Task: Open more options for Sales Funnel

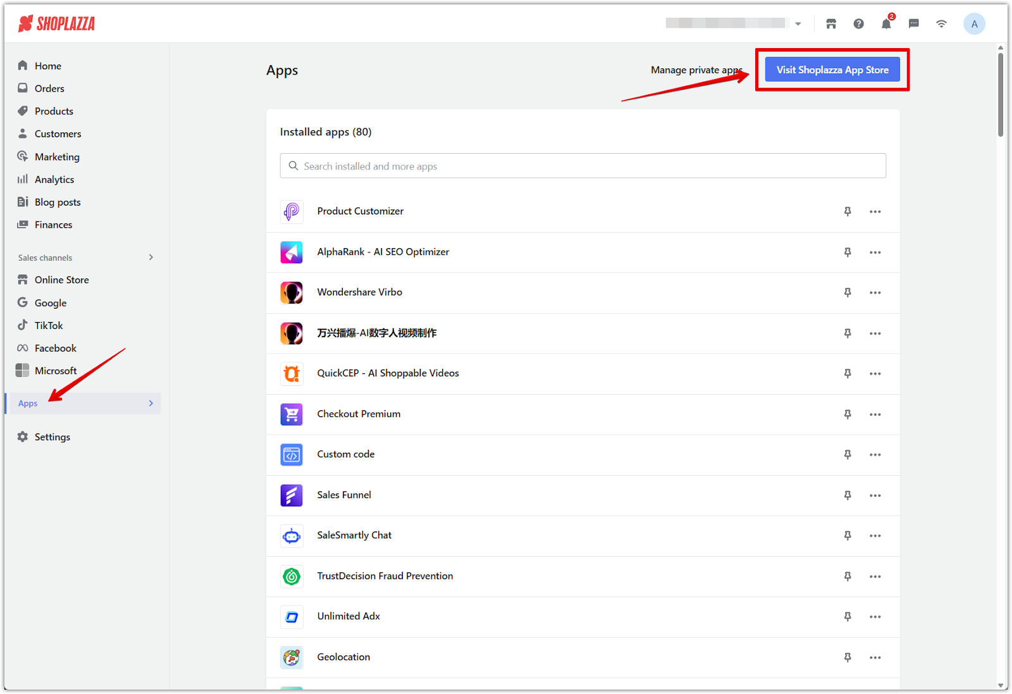Action: tap(875, 495)
